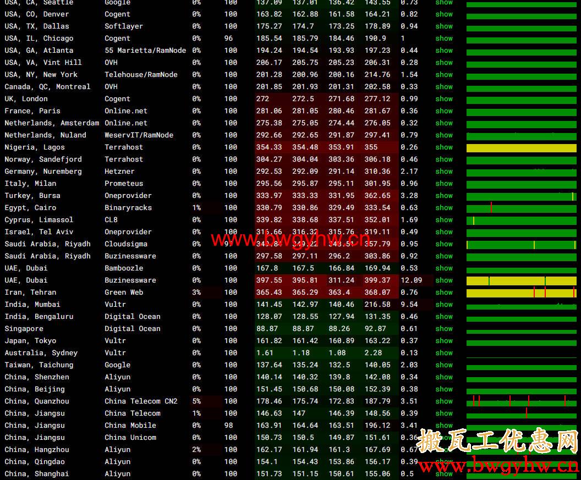Select 'WeservIT/RamNode' provider text
The width and height of the screenshot is (581, 480).
(139, 135)
